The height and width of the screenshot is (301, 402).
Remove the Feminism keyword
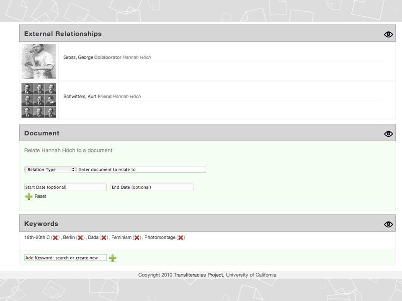[137, 237]
